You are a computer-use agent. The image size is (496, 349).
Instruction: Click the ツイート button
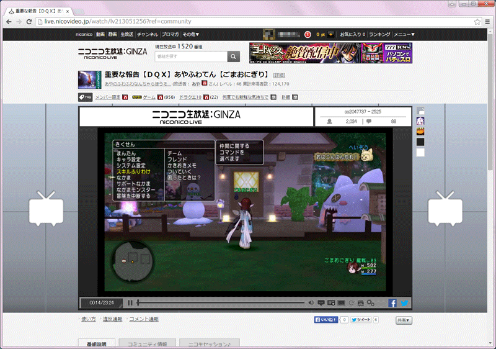click(361, 320)
